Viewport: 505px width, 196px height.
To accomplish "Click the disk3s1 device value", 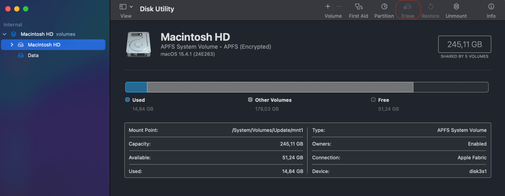I will (x=478, y=171).
